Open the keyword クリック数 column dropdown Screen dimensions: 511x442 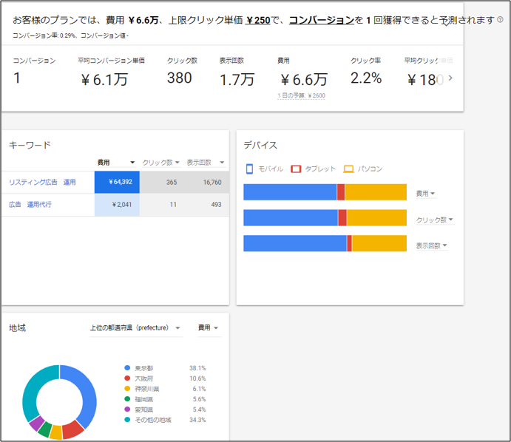point(161,162)
